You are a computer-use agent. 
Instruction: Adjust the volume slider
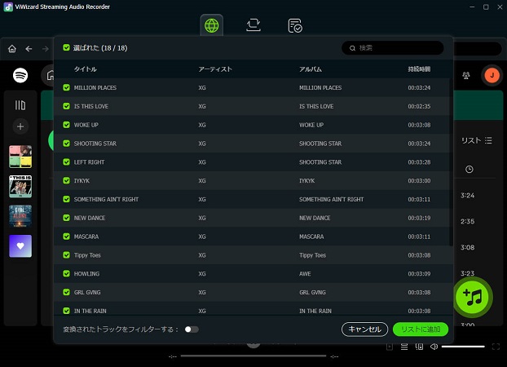pos(463,347)
